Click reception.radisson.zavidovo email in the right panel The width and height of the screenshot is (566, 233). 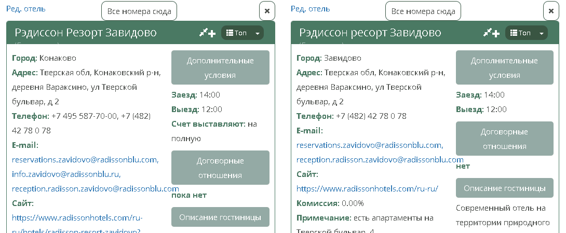pyautogui.click(x=380, y=159)
